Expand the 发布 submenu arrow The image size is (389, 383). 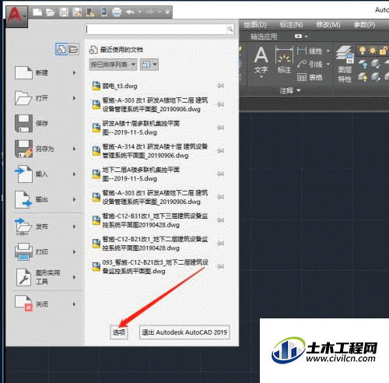click(74, 227)
